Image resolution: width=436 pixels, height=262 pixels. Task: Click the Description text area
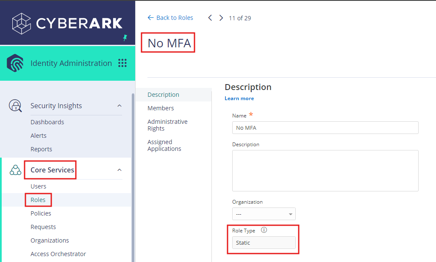[x=325, y=171]
